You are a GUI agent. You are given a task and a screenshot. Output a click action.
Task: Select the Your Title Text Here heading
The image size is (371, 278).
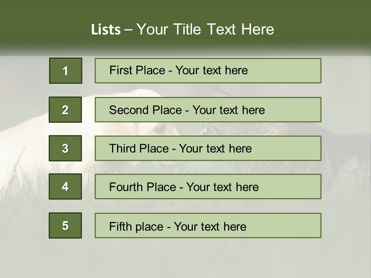[205, 30]
